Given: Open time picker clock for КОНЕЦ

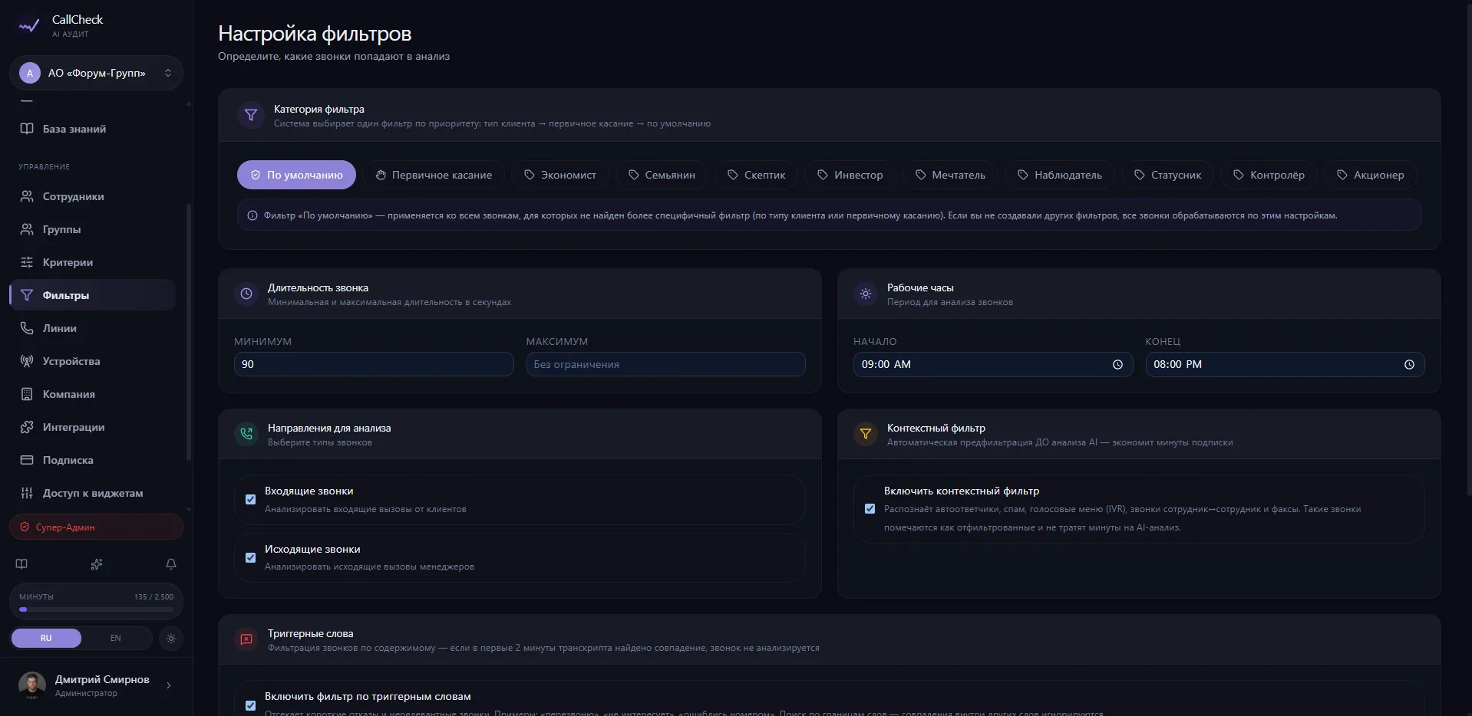Looking at the screenshot, I should [x=1409, y=365].
